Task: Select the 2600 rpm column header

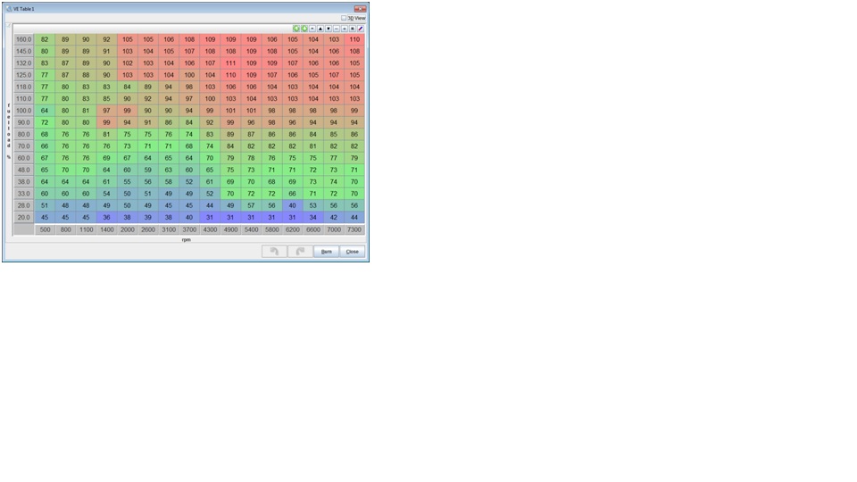Action: click(148, 229)
